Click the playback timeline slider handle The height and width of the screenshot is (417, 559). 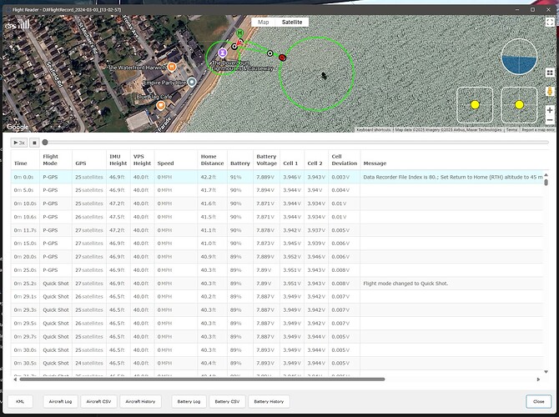pyautogui.click(x=45, y=143)
